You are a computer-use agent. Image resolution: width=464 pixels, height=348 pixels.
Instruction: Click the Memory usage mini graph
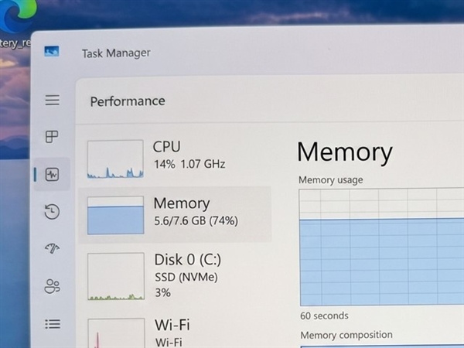[x=116, y=215]
